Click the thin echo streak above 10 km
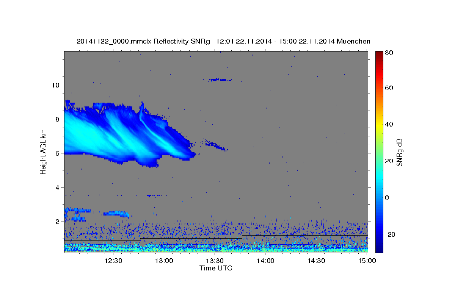The image size is (455, 303). (x=222, y=80)
